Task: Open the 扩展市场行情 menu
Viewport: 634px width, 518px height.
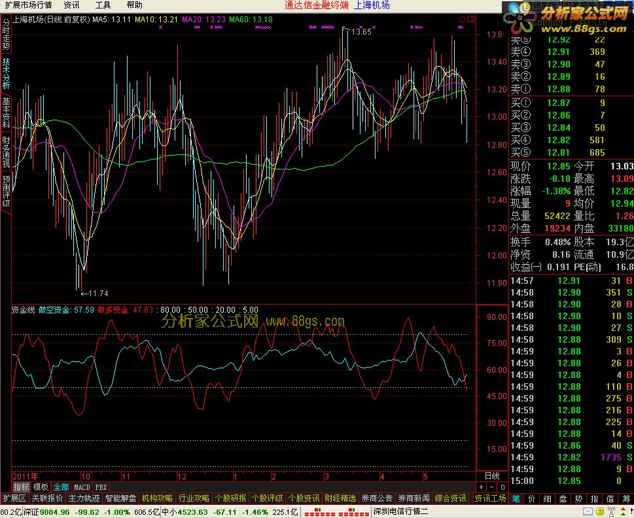Action: pyautogui.click(x=28, y=5)
